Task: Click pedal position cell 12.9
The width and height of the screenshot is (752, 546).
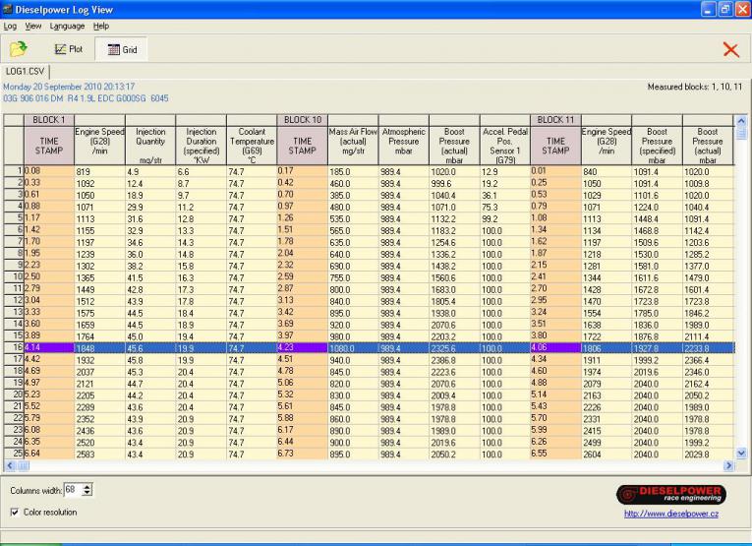Action: (x=505, y=172)
